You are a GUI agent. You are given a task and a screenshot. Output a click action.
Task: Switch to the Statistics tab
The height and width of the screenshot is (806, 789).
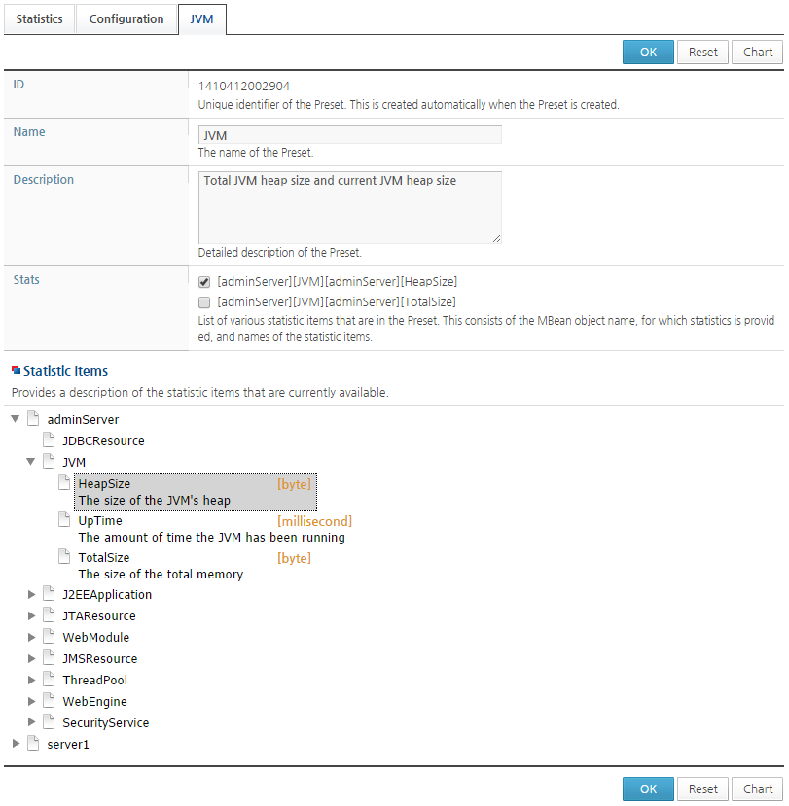[39, 19]
